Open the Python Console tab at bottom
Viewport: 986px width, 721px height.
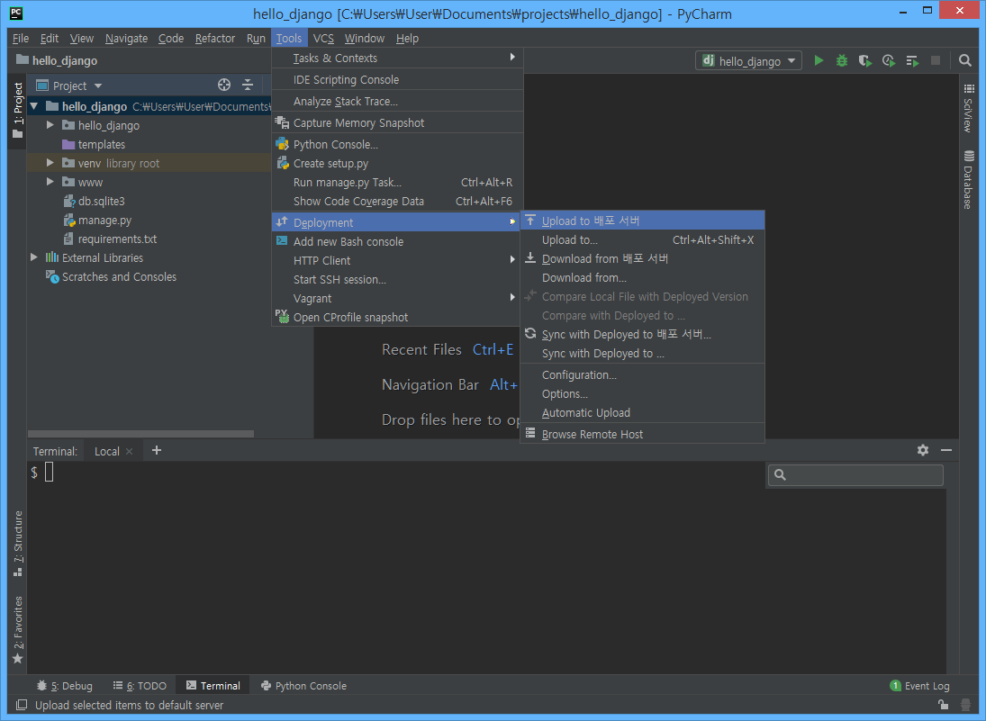303,685
